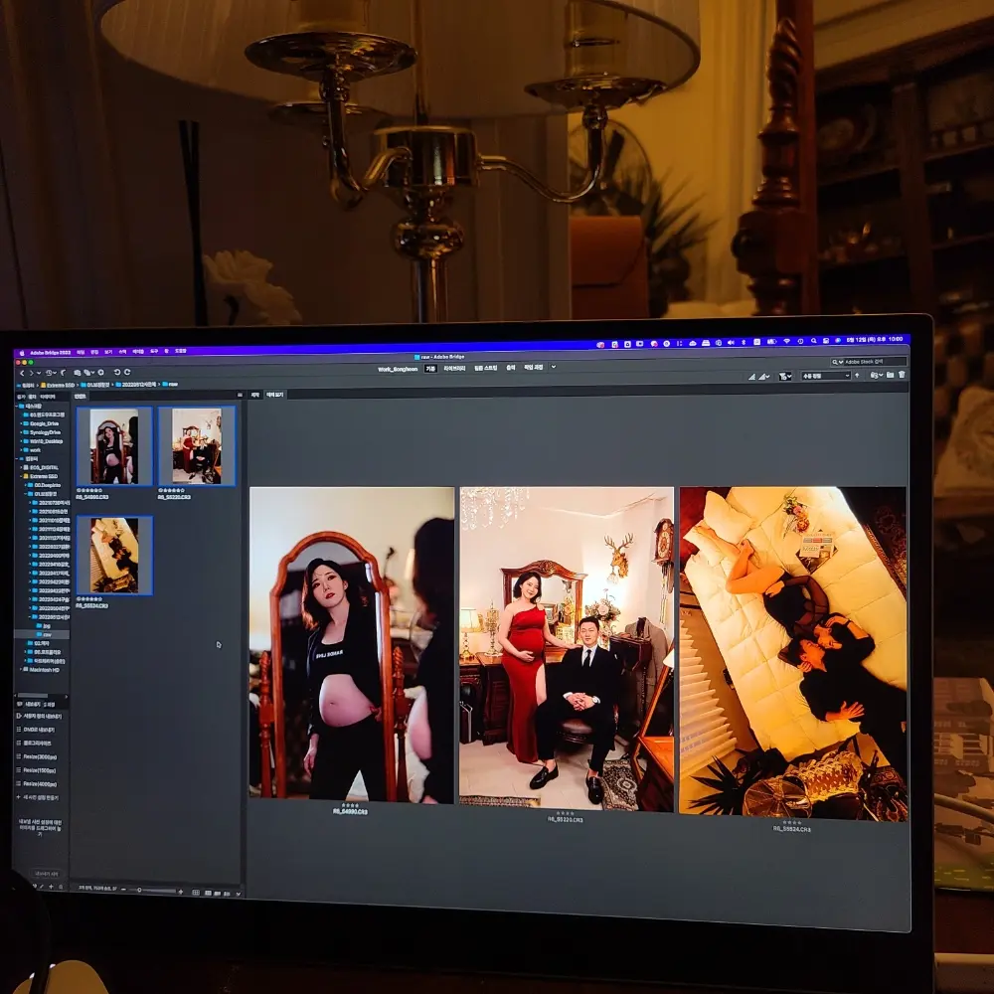Image resolution: width=994 pixels, height=994 pixels.
Task: Open macOS Spotlight search in menu bar
Action: click(x=813, y=340)
